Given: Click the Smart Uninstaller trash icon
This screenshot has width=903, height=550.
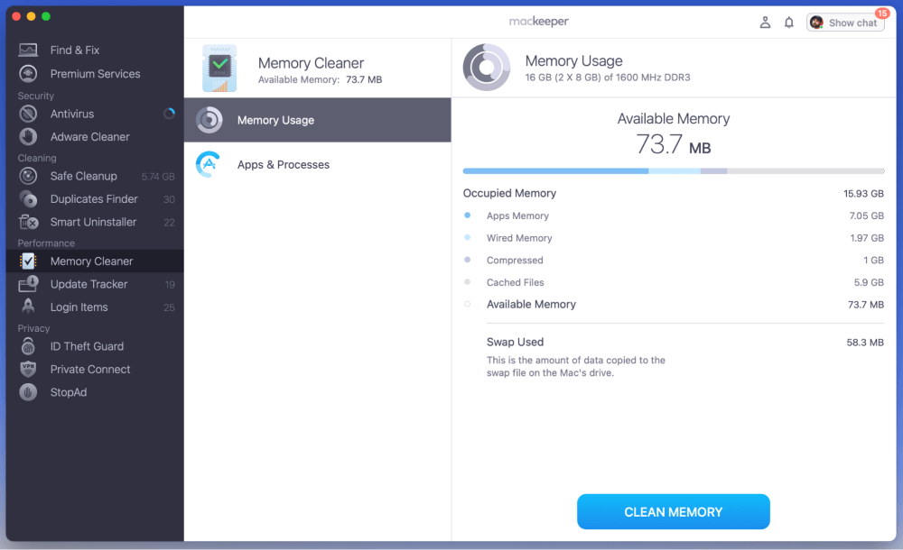Looking at the screenshot, I should [x=28, y=222].
